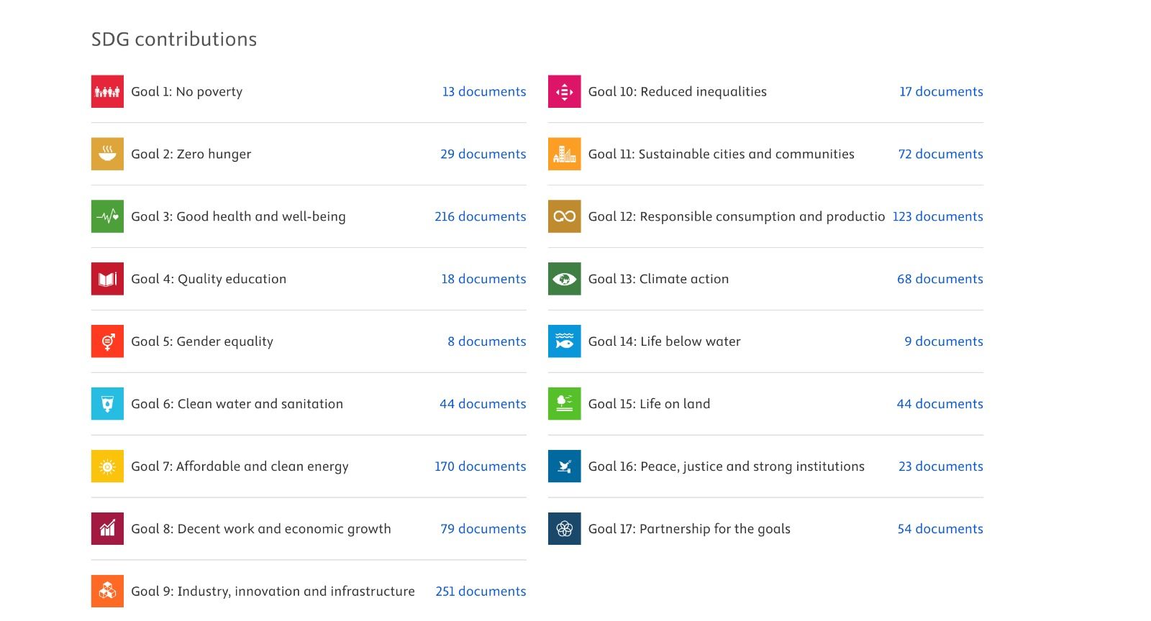Click the Good health heartbeat icon
Viewport: 1151px width, 621px height.
tap(107, 216)
